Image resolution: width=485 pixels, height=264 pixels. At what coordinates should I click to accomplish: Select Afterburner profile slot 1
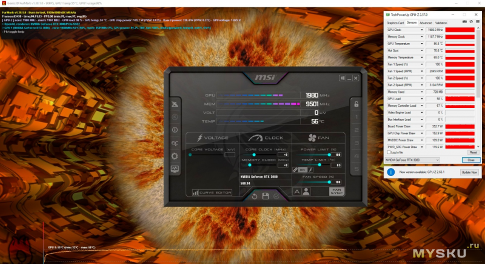click(356, 117)
